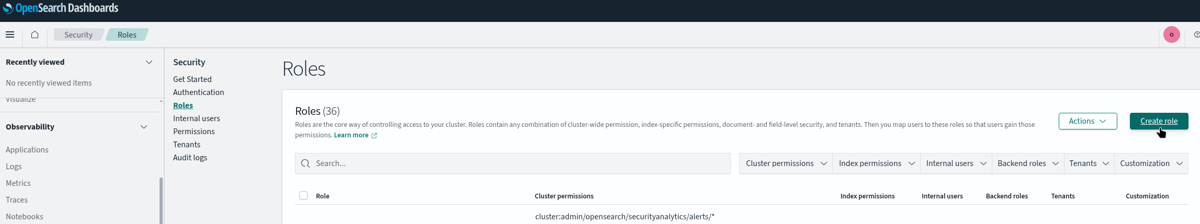The image size is (1200, 224).
Task: Click the OpenSearch Dashboards logo
Action: click(x=61, y=8)
